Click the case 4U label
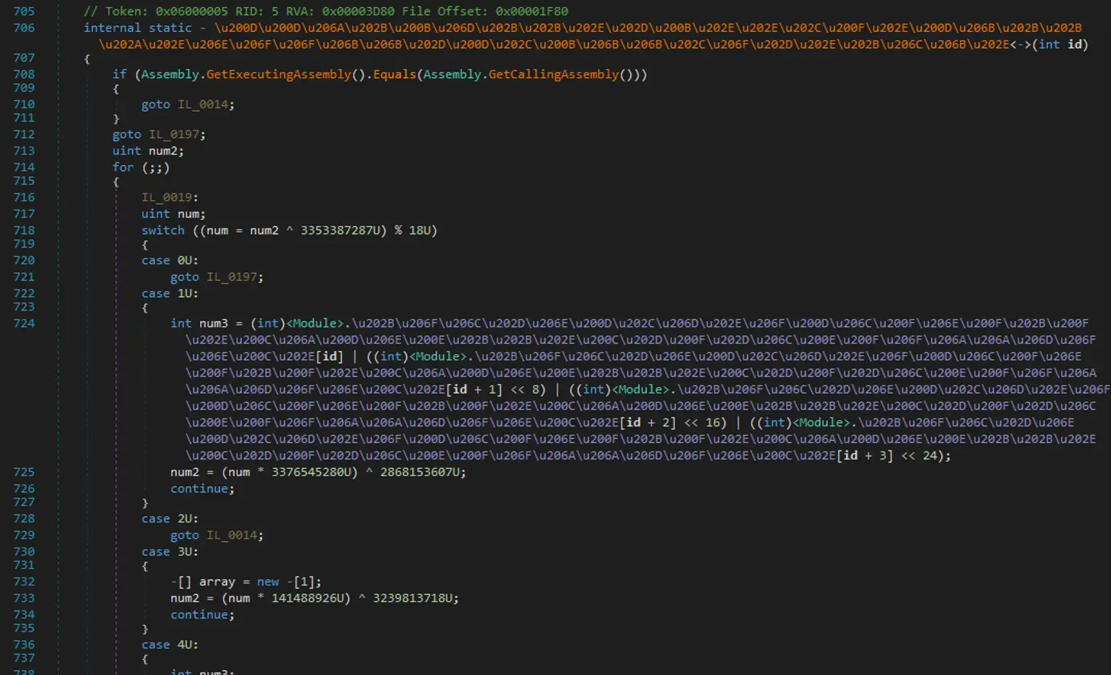Image resolution: width=1111 pixels, height=675 pixels. (170, 645)
